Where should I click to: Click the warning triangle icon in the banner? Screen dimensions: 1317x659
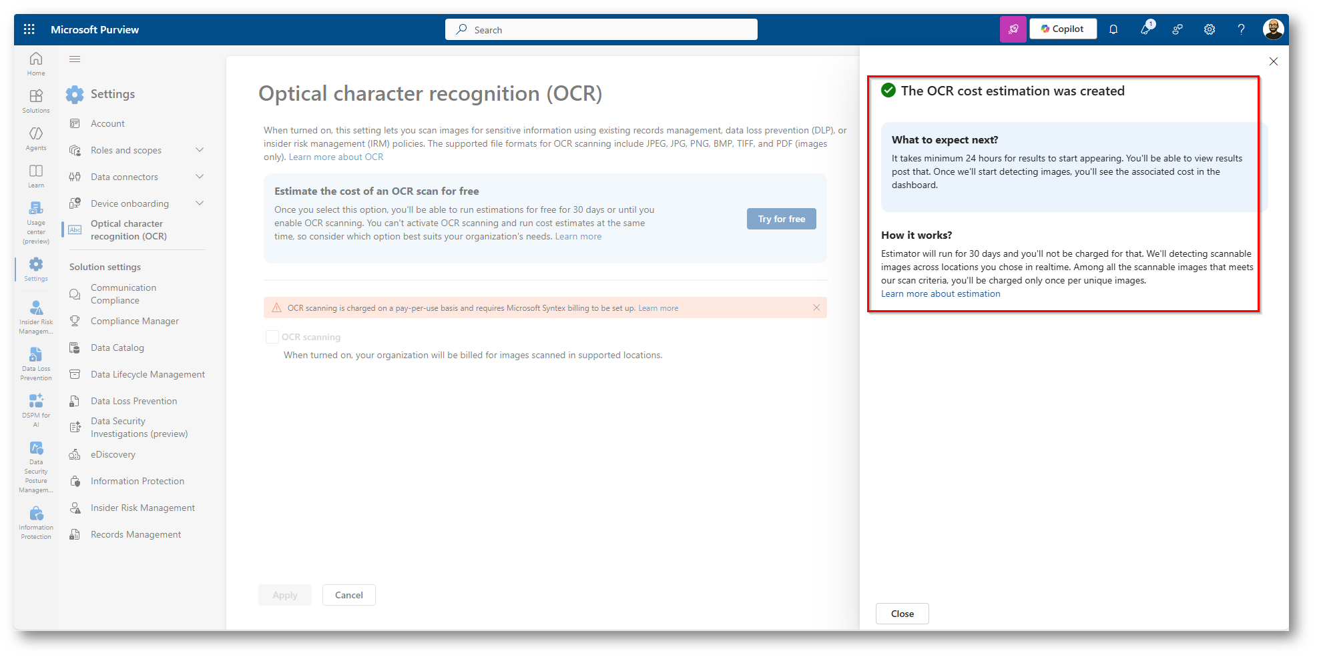tap(276, 307)
